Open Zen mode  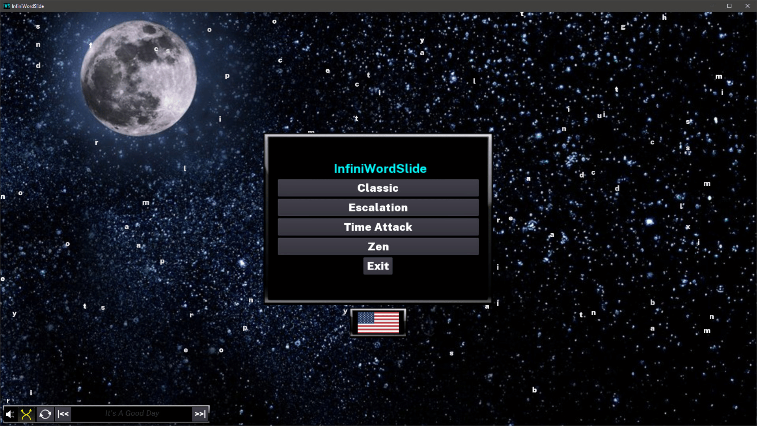pos(378,247)
